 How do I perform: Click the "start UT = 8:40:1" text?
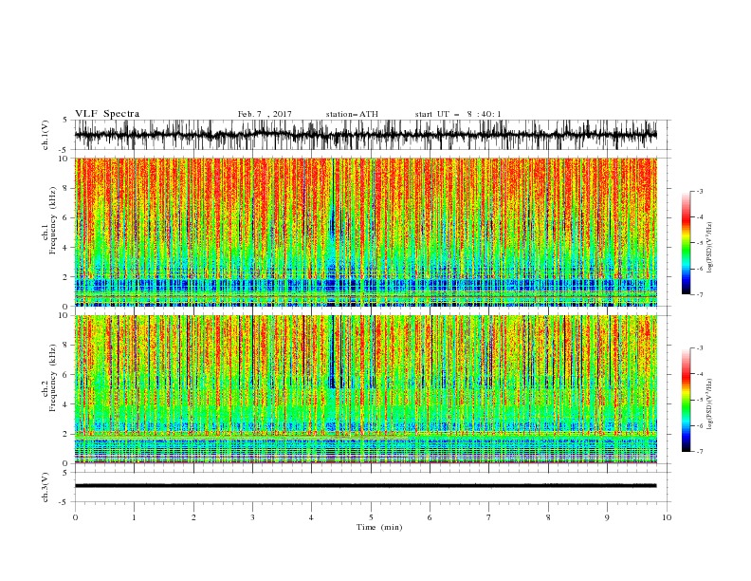pyautogui.click(x=458, y=114)
